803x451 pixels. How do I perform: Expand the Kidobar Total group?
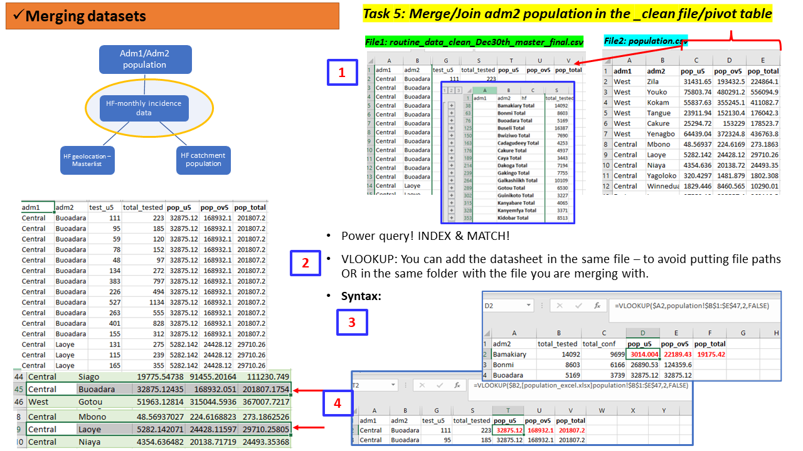click(x=452, y=218)
